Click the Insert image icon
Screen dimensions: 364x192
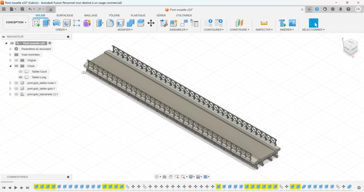292,23
